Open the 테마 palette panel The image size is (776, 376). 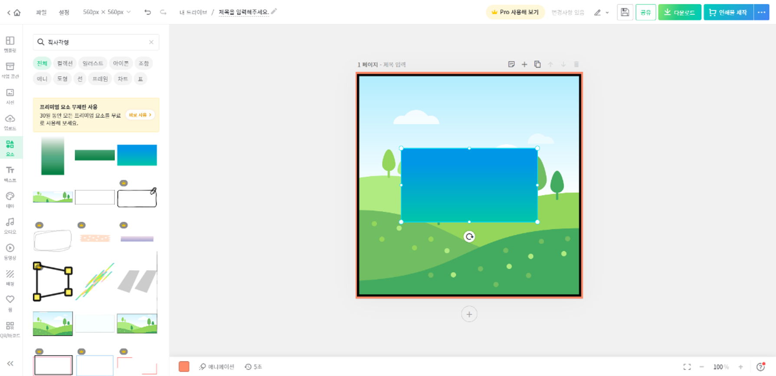pos(10,200)
